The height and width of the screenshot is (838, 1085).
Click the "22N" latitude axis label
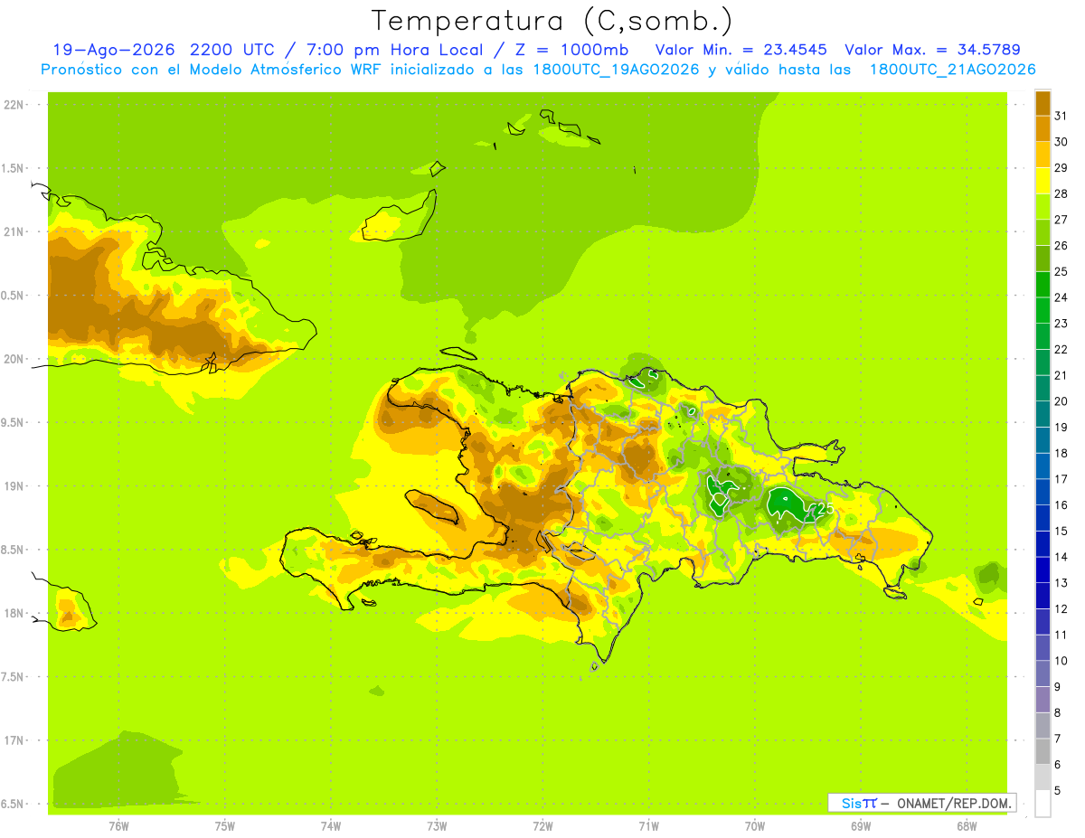(13, 104)
